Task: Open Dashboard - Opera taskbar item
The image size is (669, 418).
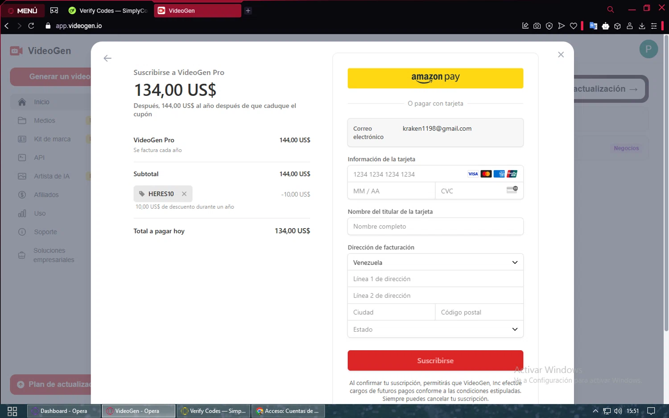Action: pos(63,411)
